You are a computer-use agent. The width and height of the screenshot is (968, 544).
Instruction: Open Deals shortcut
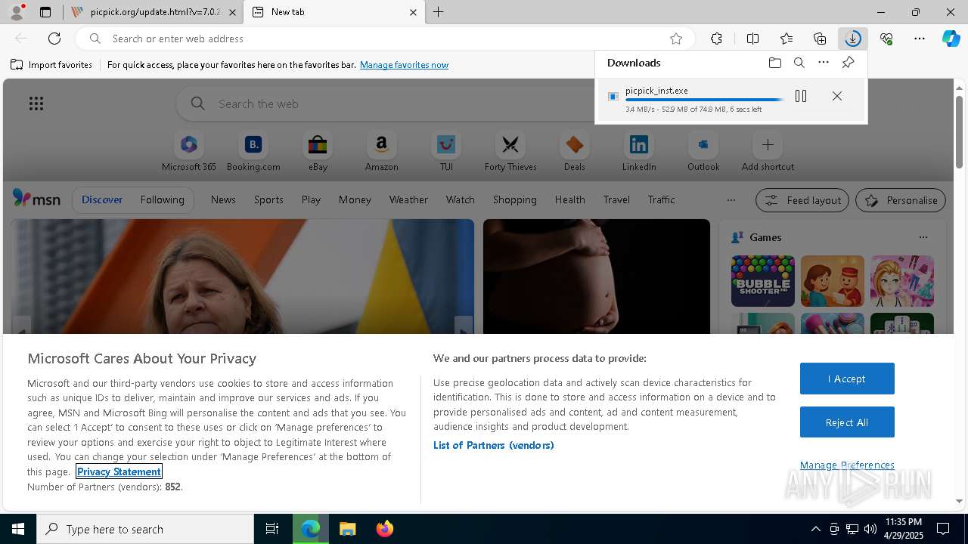(575, 152)
